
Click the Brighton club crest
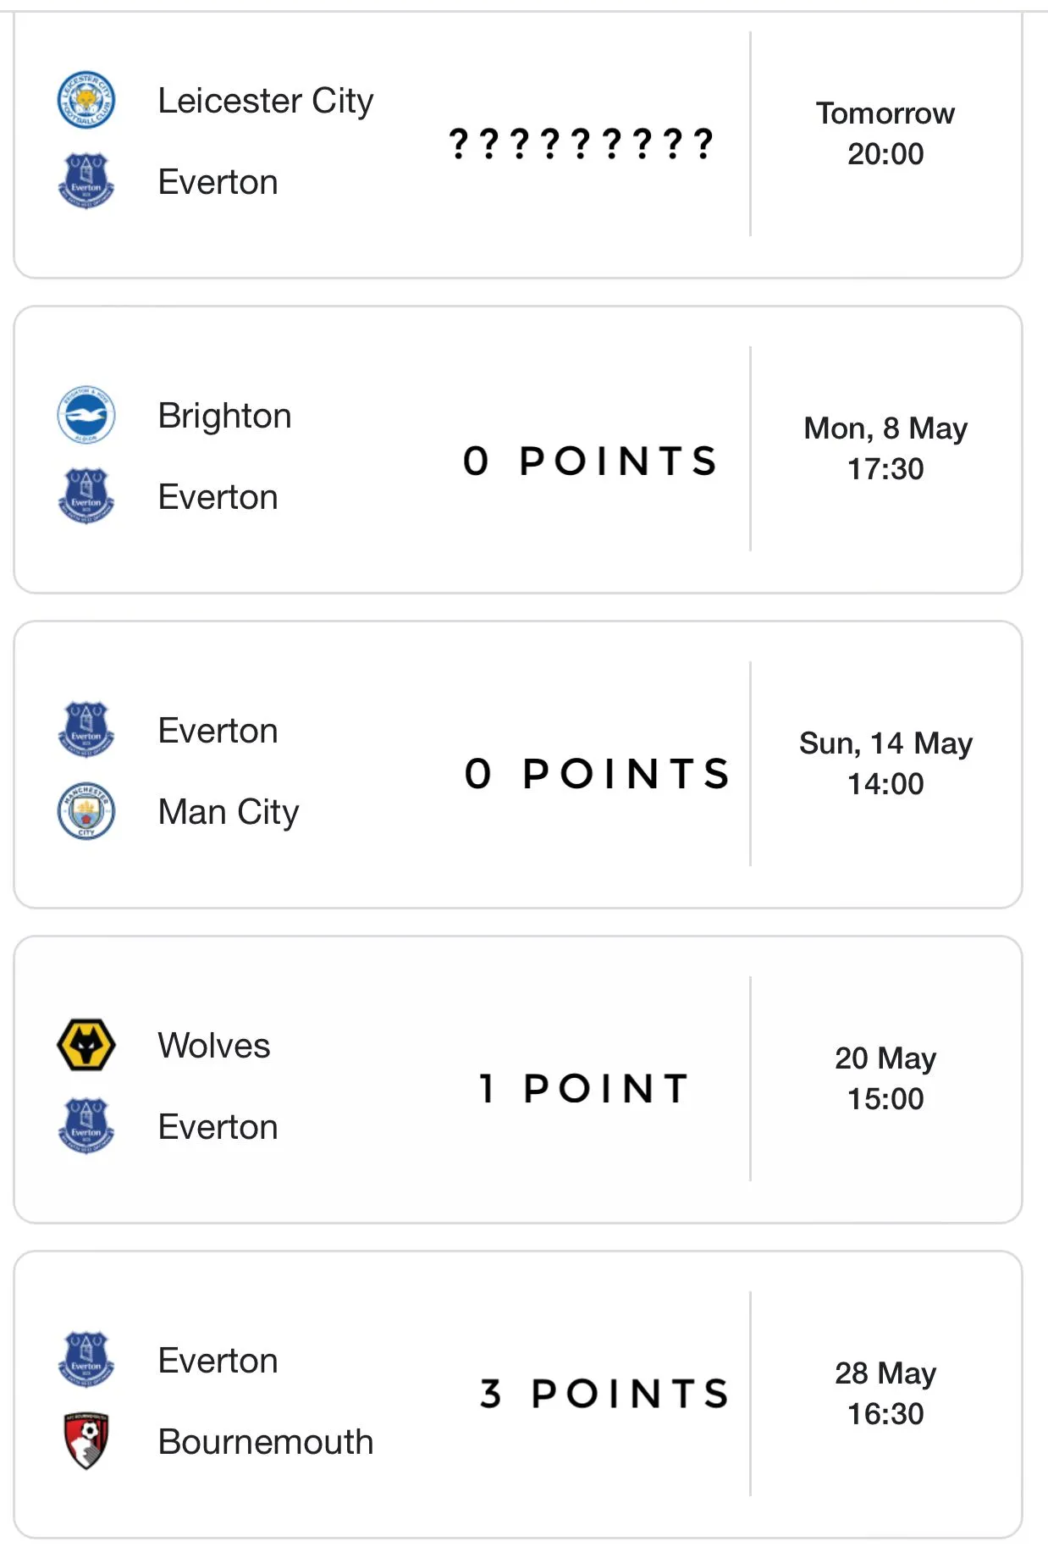85,415
